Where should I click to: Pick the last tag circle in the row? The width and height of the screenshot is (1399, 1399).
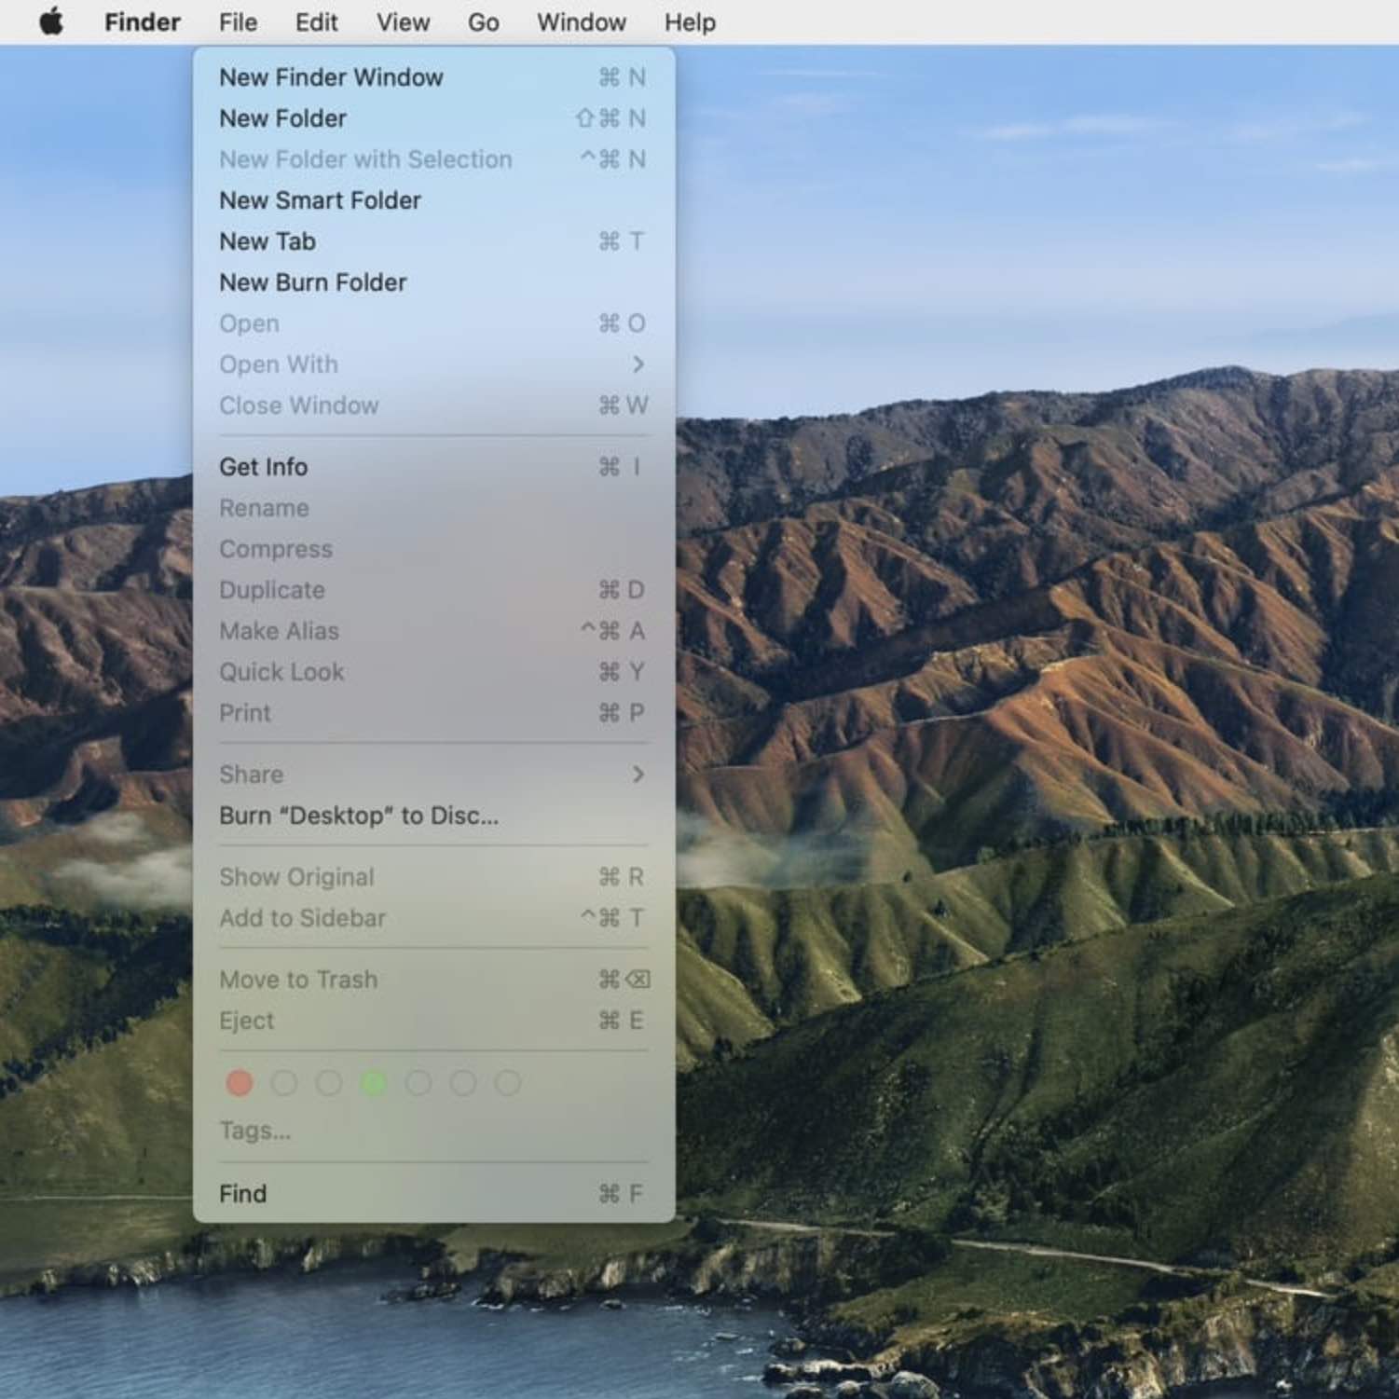508,1082
